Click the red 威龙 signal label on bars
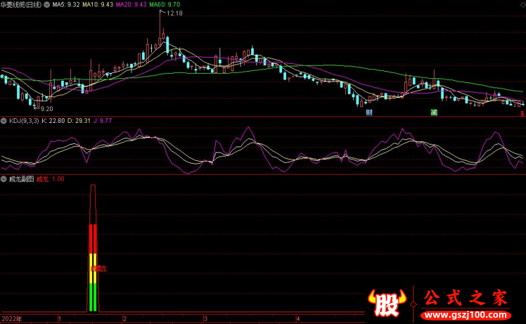Image resolution: width=526 pixels, height=324 pixels. tap(98, 268)
